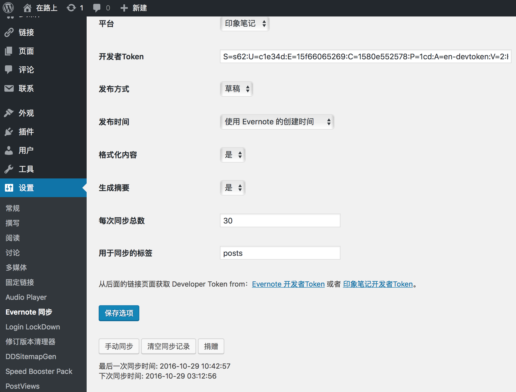516x392 pixels.
Task: Click the comment bubble icon beside 评论
Action: (x=9, y=70)
